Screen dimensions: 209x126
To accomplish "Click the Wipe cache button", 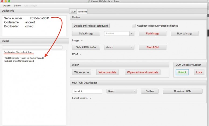I will coord(82,72).
